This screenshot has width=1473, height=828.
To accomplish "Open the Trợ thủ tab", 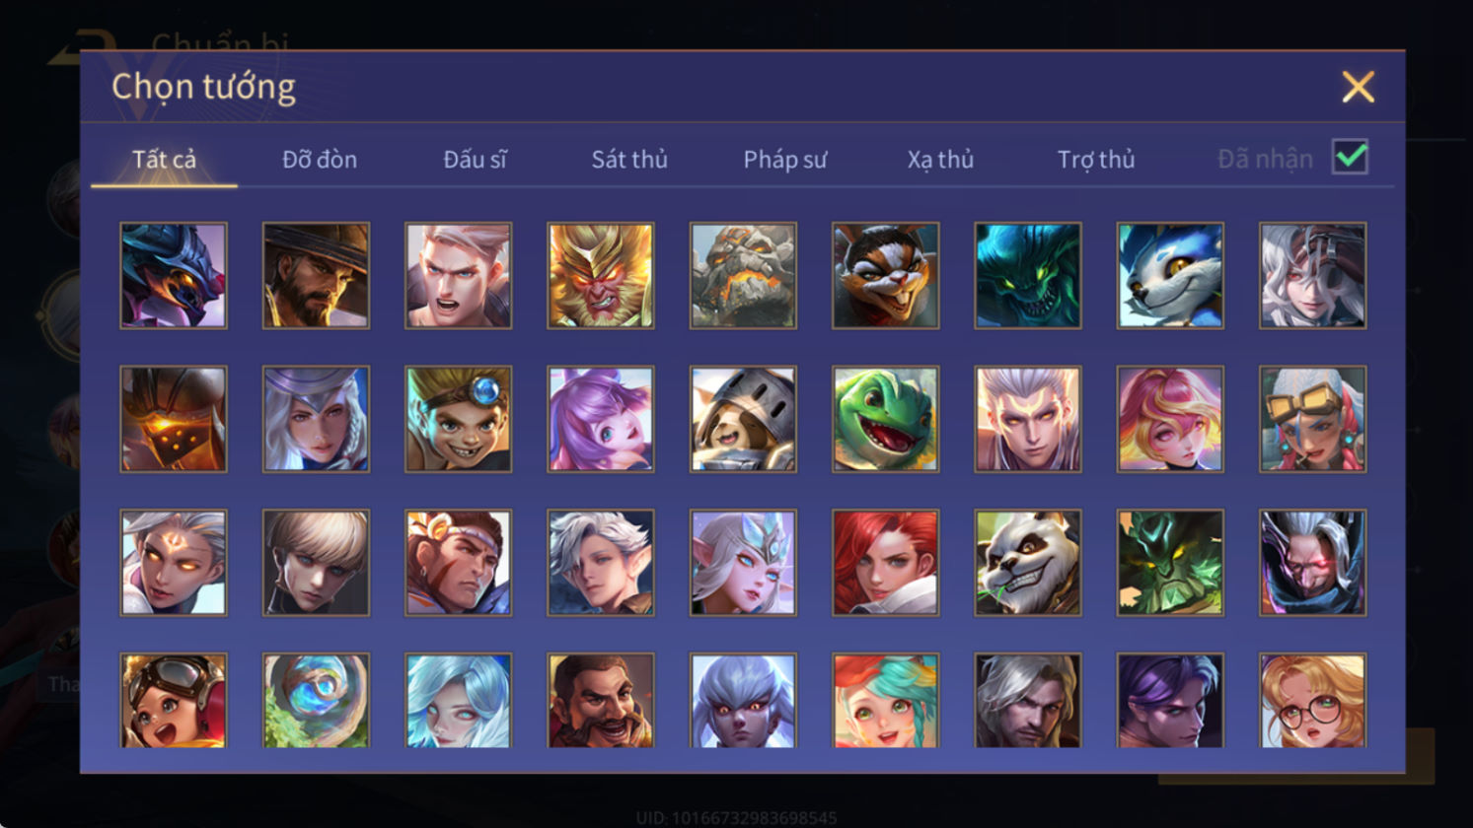I will (1096, 160).
